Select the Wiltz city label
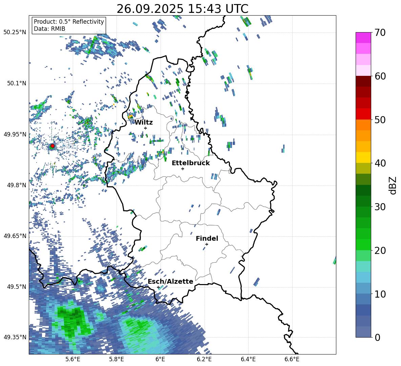Screen dimensions: 401x366 144,123
